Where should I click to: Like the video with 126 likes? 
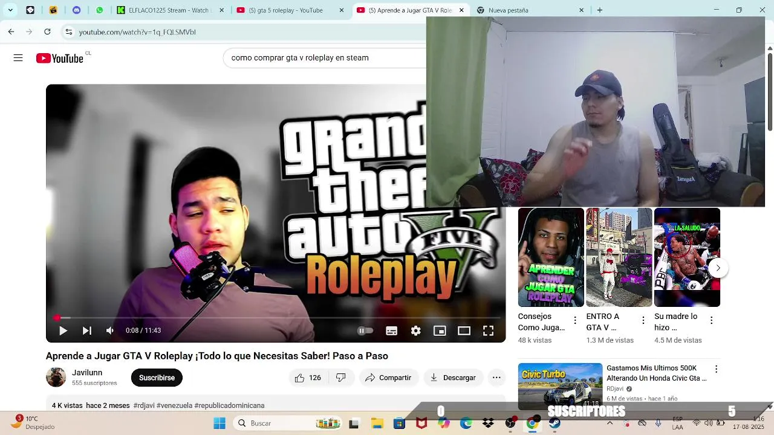pyautogui.click(x=308, y=378)
